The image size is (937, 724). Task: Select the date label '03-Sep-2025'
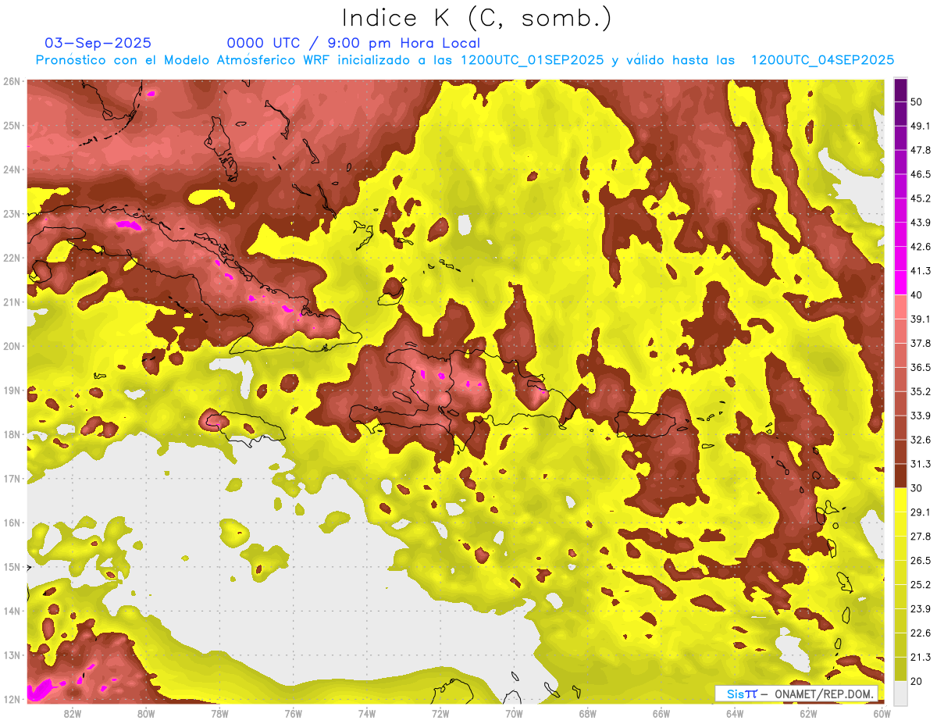click(x=98, y=43)
